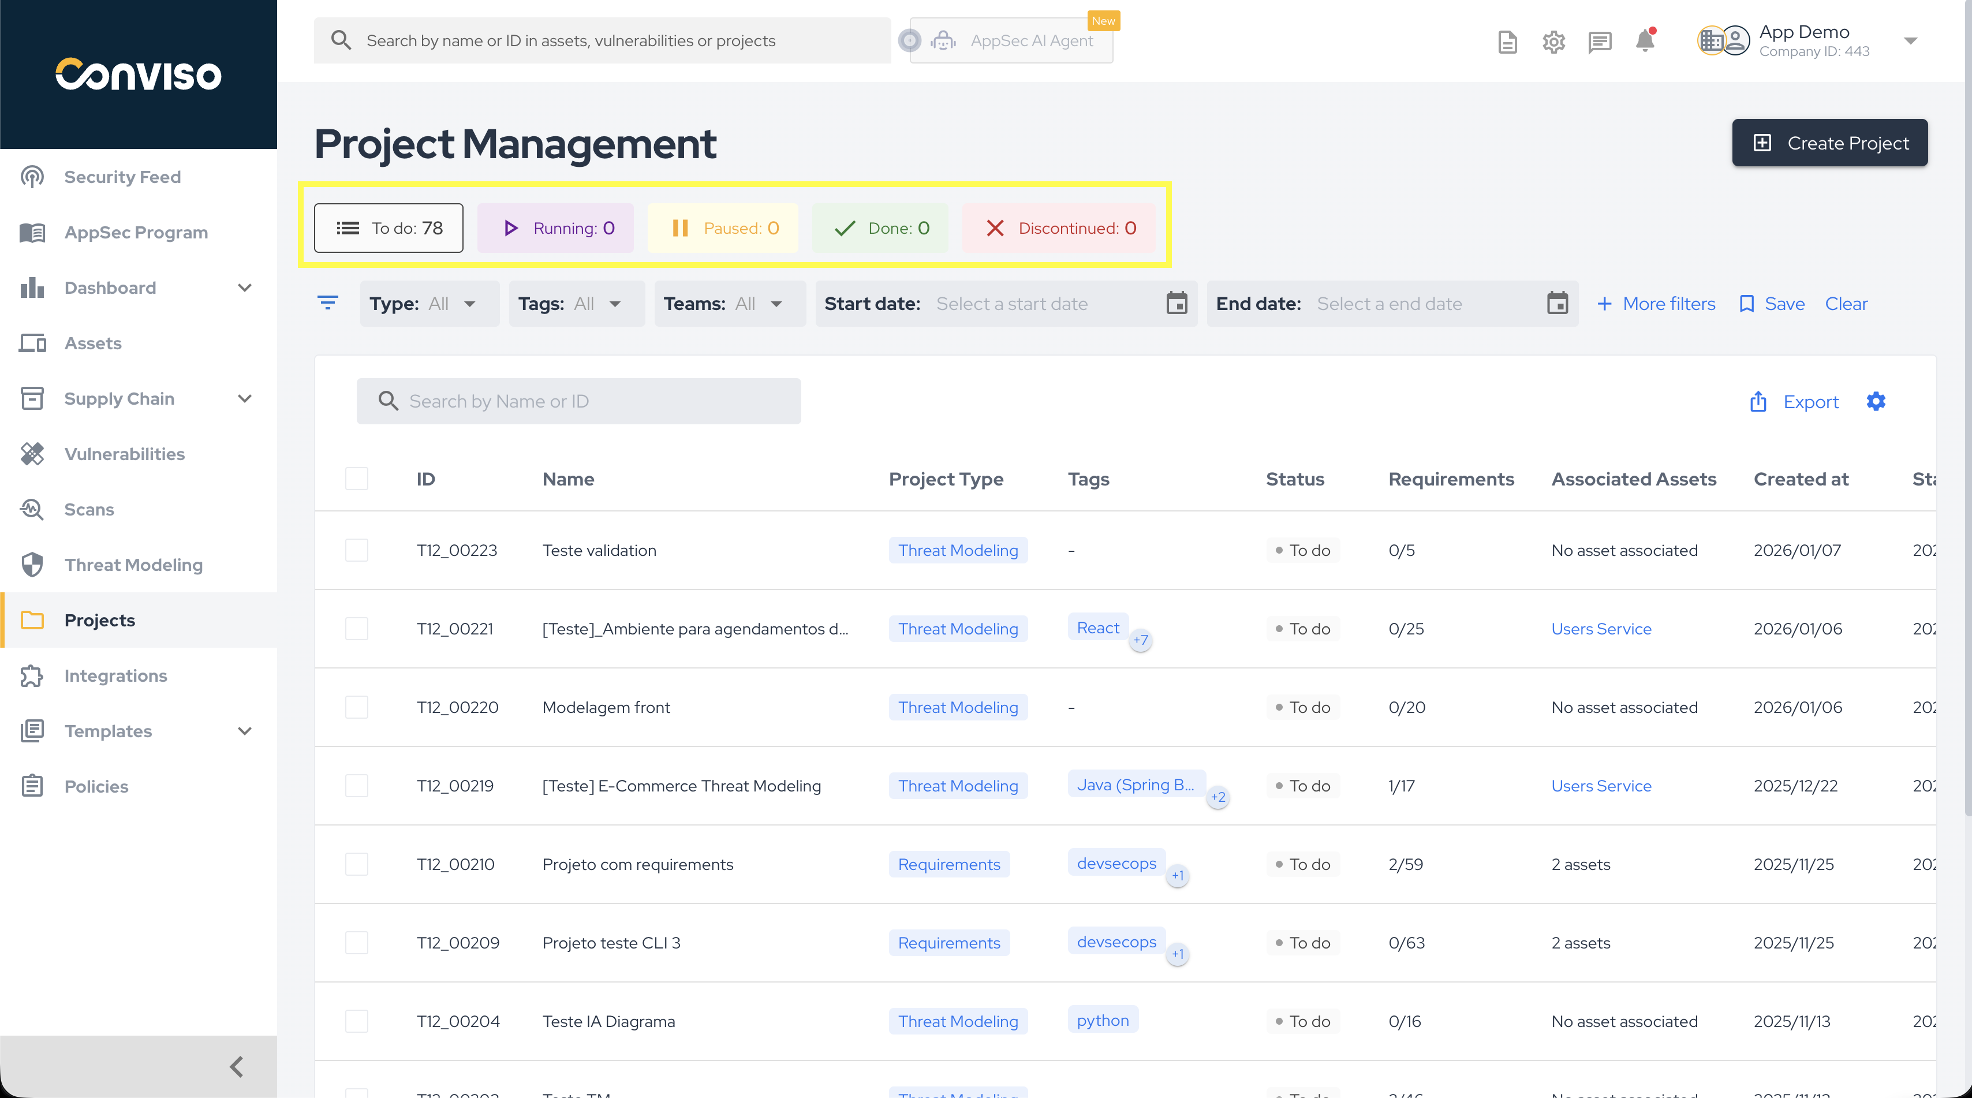Open the document icon in header
Image resolution: width=1972 pixels, height=1098 pixels.
[1507, 42]
